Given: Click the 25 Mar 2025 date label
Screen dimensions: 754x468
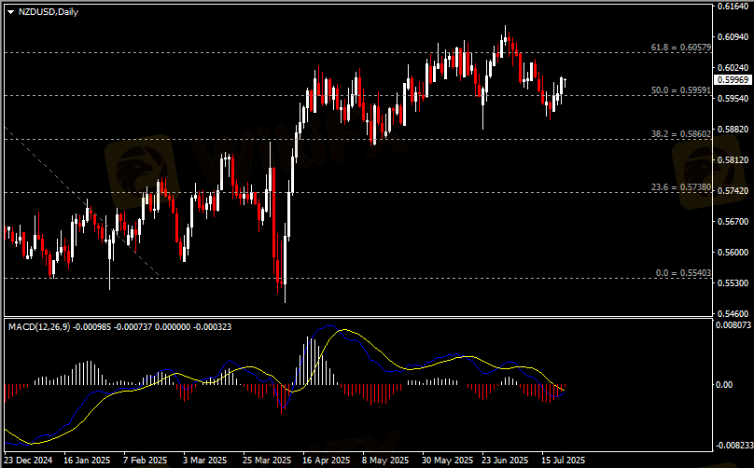Looking at the screenshot, I should pos(267,461).
